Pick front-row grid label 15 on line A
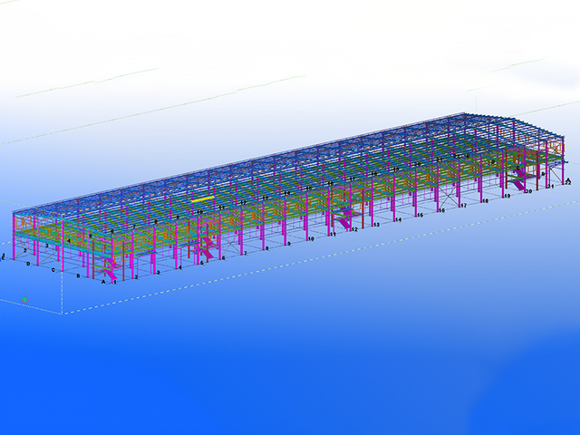 tap(420, 215)
